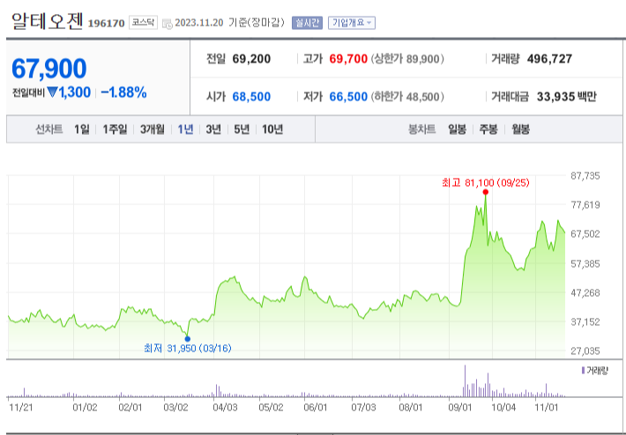The image size is (626, 435).
Task: Click the 37,152 price axis label
Action: (585, 321)
